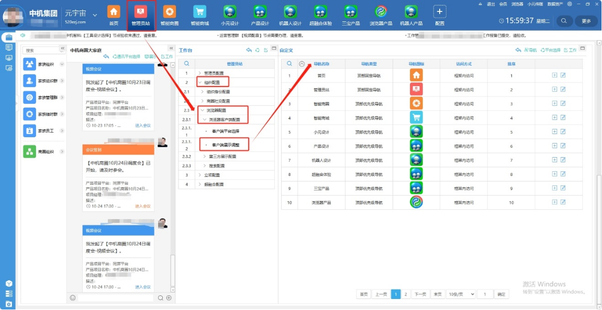Click 浏览器 in title bar menu
The image size is (602, 310).
click(517, 4)
